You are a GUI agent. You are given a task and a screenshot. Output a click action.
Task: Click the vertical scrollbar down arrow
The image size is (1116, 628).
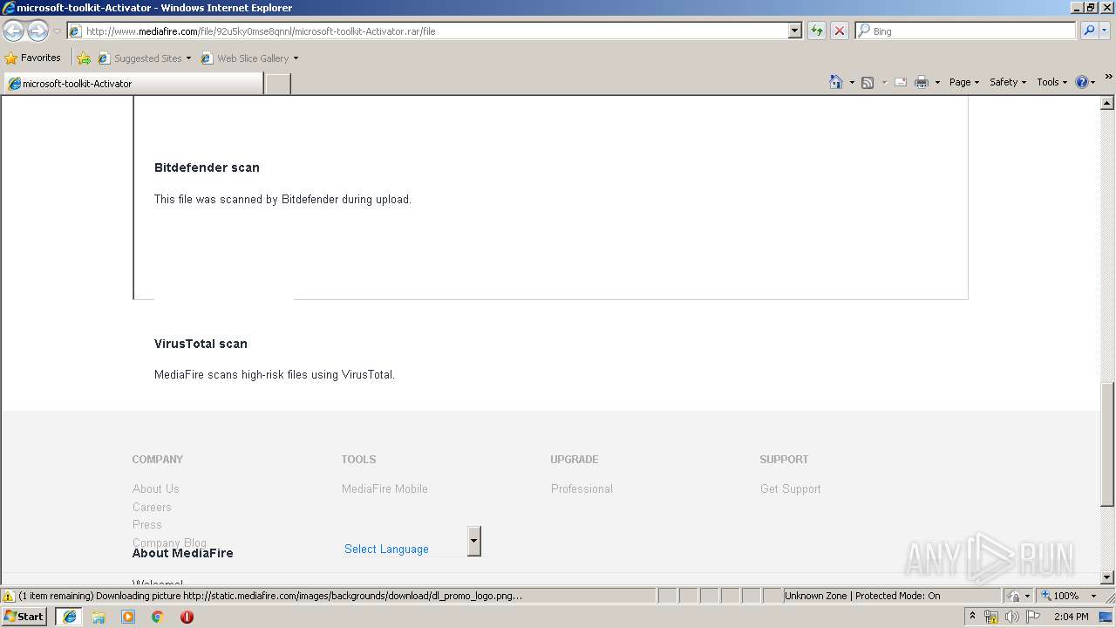(1107, 577)
